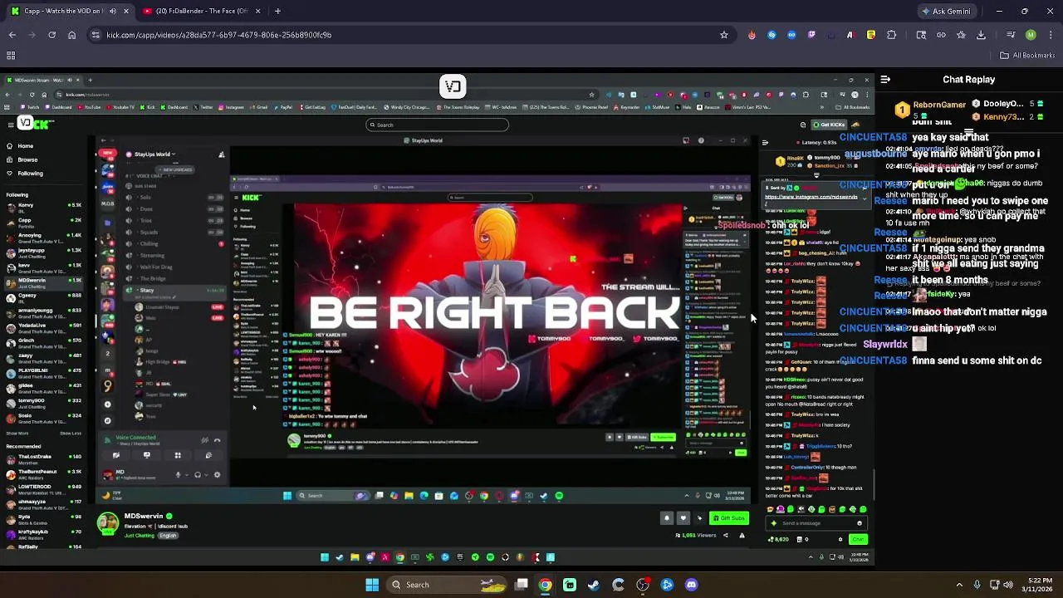
Task: Click the Gift Subs button
Action: pos(729,518)
